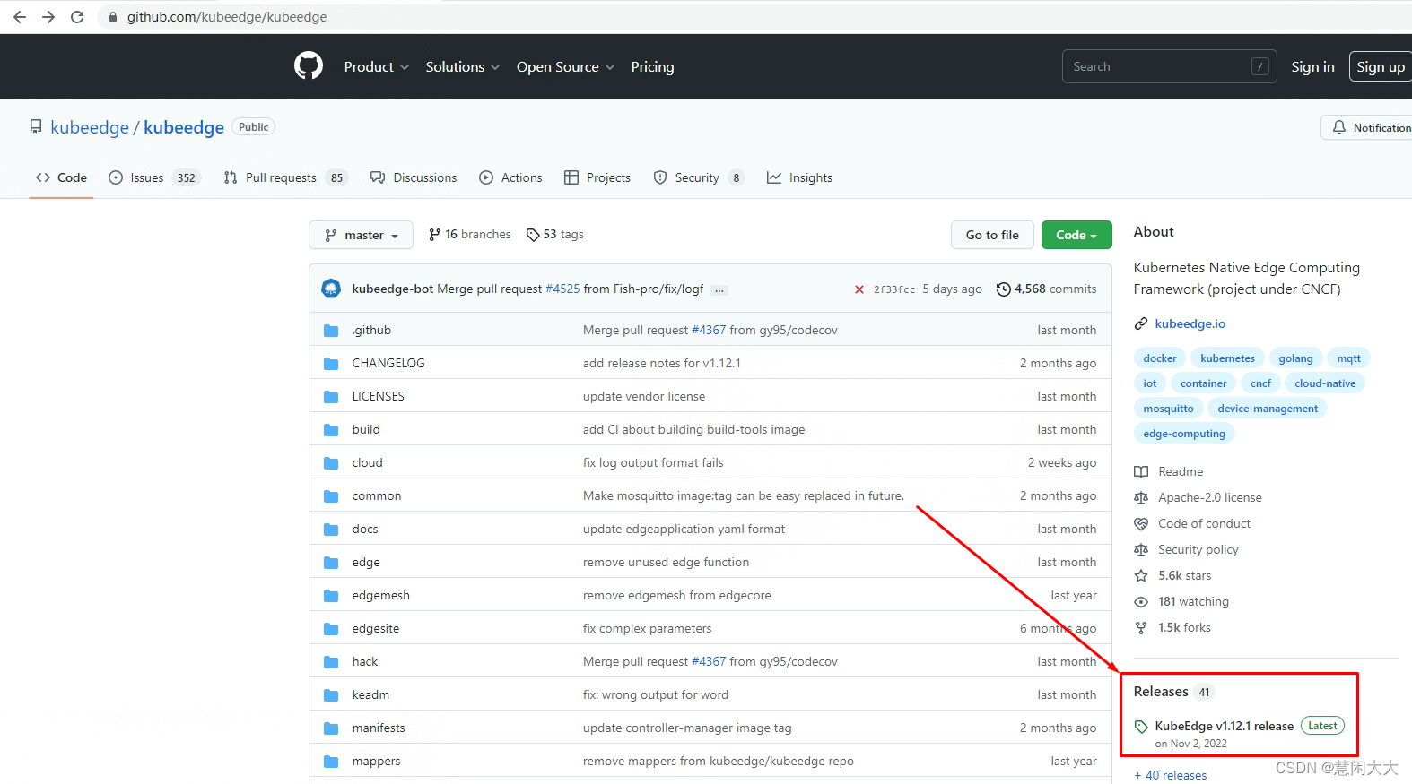
Task: Click the browser forward arrow
Action: click(x=48, y=17)
